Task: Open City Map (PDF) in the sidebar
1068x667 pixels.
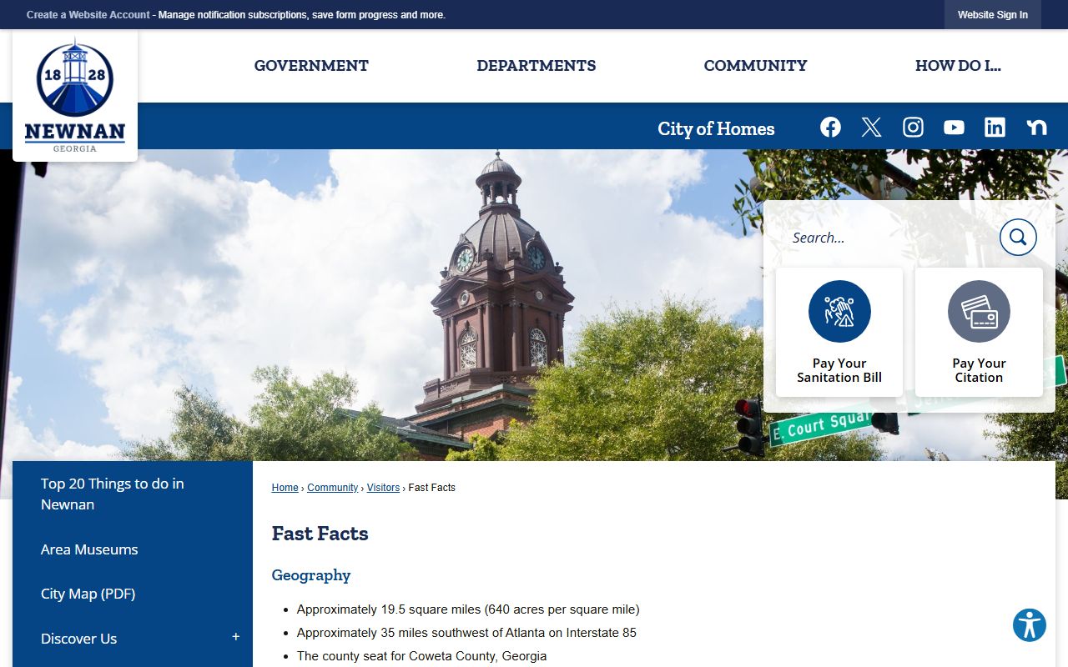Action: pyautogui.click(x=88, y=594)
